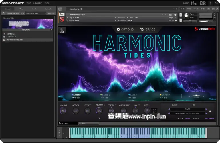The height and width of the screenshot is (143, 220).
Task: Expand the Instruments dropdown in library
Action: point(52,30)
